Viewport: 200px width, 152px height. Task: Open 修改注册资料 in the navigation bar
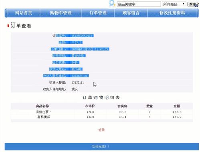172,13
